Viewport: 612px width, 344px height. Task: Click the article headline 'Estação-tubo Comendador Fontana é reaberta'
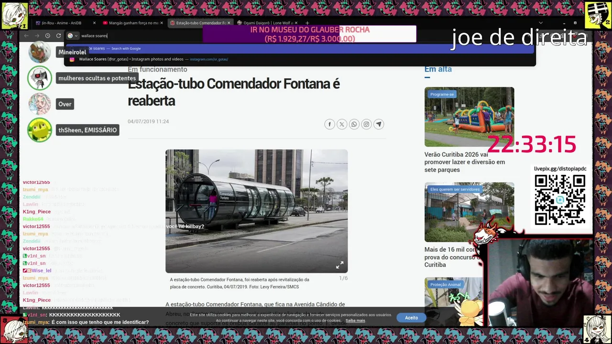pyautogui.click(x=234, y=92)
